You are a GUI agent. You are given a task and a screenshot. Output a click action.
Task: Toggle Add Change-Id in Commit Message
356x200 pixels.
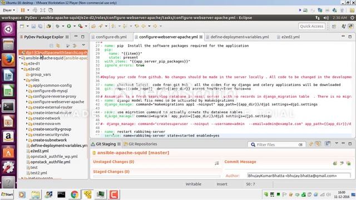(349, 163)
